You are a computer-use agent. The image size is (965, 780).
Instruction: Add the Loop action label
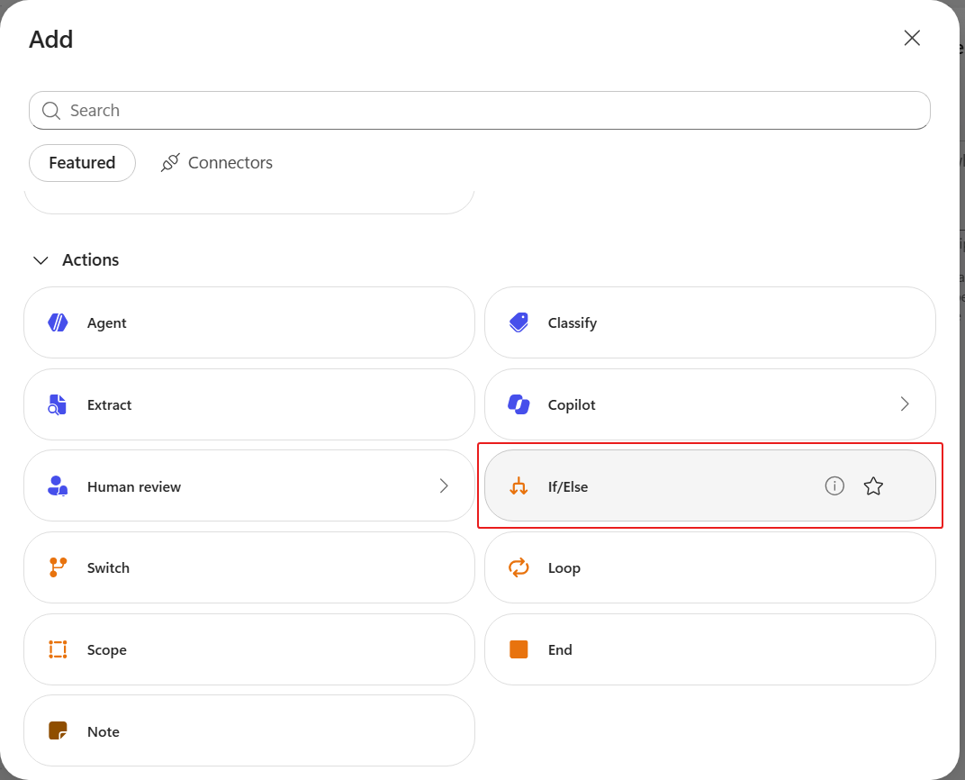[x=564, y=568]
